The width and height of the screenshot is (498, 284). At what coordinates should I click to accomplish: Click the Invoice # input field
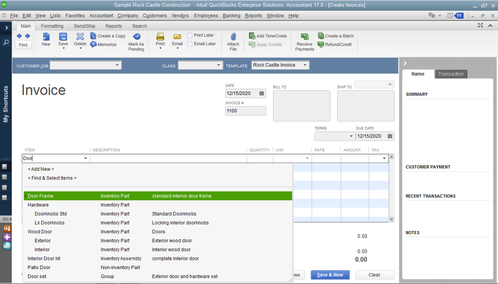pos(245,111)
